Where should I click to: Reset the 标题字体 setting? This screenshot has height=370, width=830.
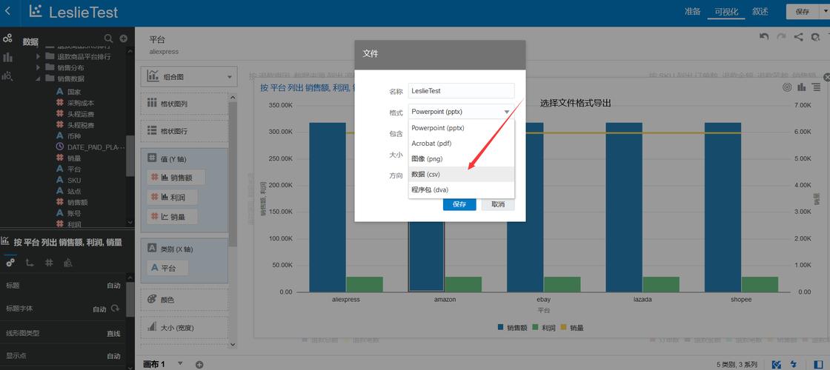(115, 309)
